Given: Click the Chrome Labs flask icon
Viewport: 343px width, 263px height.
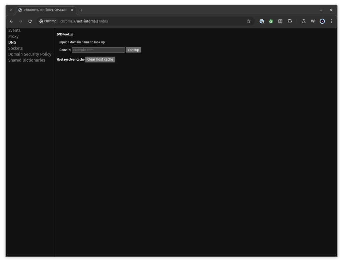Looking at the screenshot, I should (303, 21).
